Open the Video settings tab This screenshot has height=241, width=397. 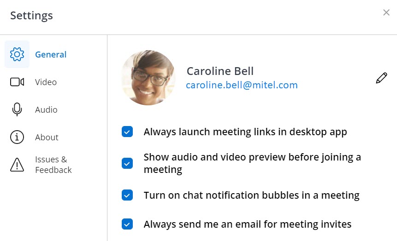(x=46, y=82)
